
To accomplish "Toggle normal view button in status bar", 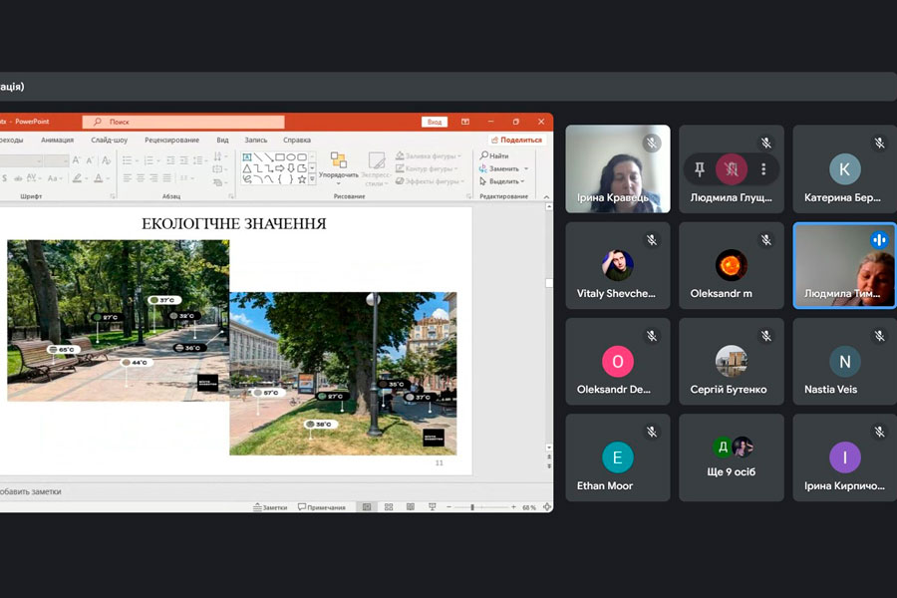I will 366,507.
